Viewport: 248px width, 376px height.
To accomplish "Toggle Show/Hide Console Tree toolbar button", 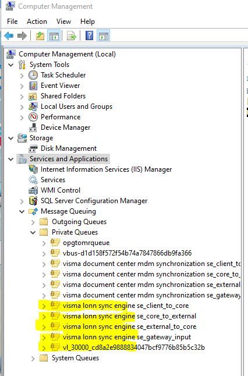I will (x=54, y=36).
